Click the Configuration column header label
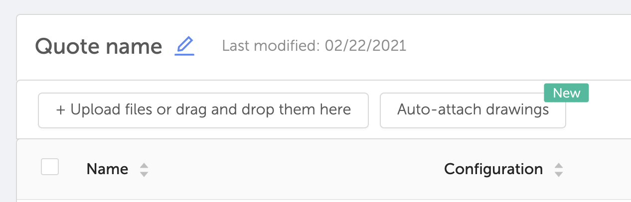Image resolution: width=631 pixels, height=202 pixels. click(493, 170)
